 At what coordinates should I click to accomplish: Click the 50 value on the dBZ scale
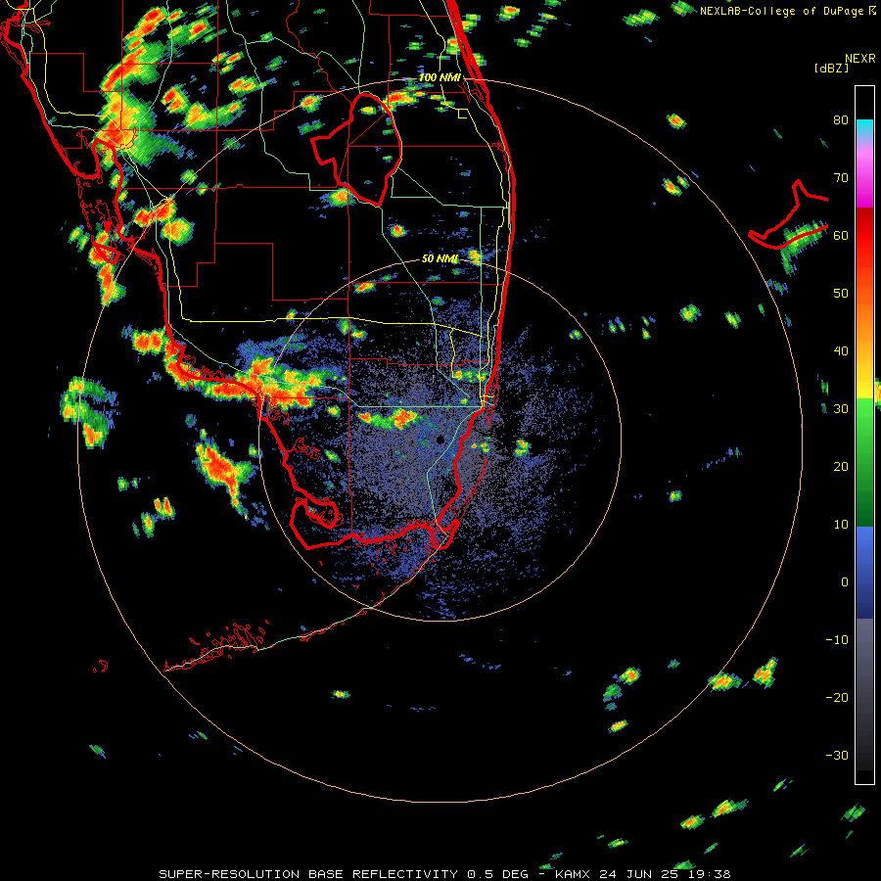[841, 294]
